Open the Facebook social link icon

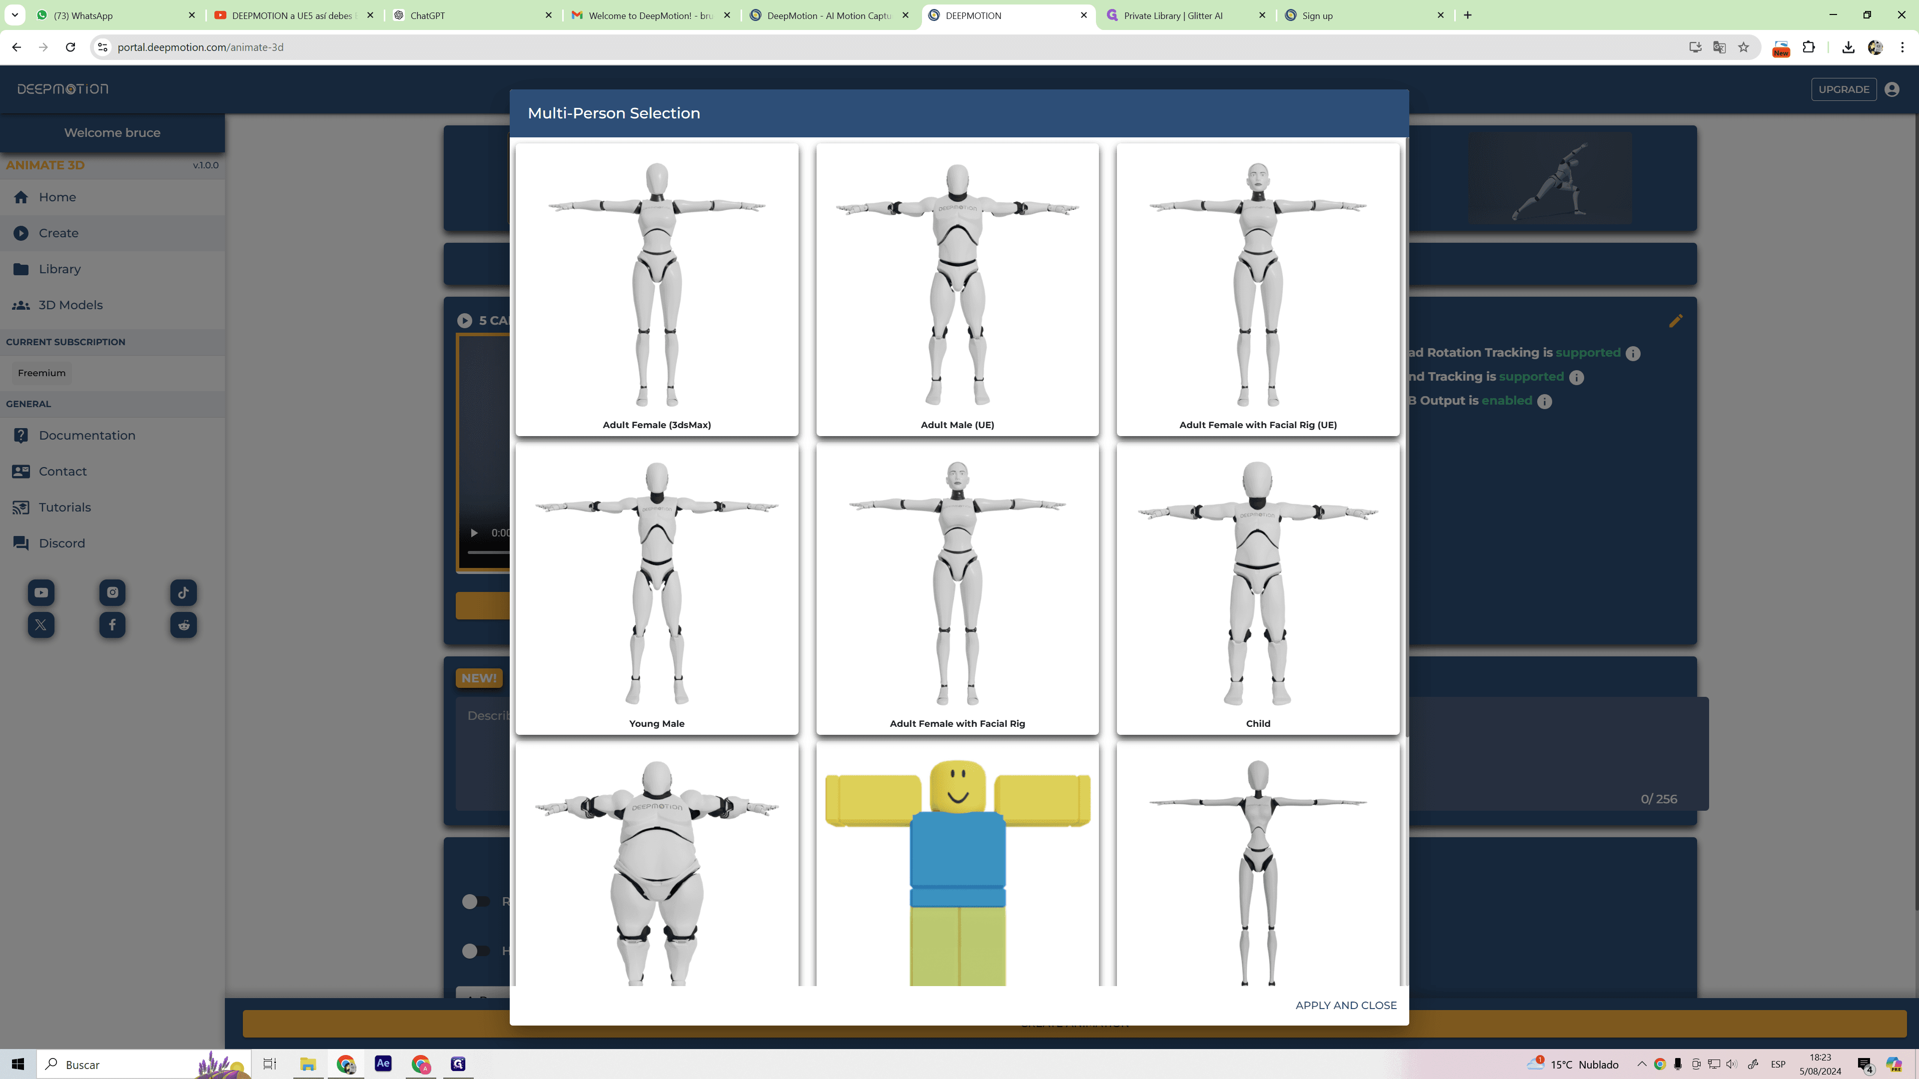112,625
